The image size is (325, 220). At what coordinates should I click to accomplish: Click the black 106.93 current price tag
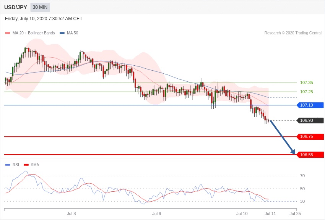pyautogui.click(x=310, y=120)
